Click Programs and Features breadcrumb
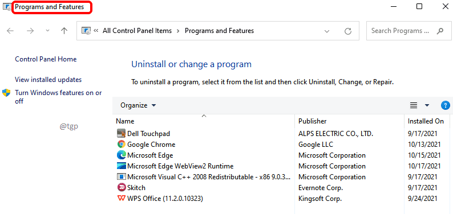453x214 pixels. (219, 31)
